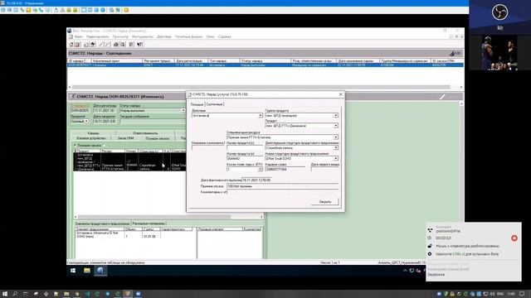The image size is (531, 298).
Task: Select the DOR-003578377 row in results list
Action: click(265, 65)
